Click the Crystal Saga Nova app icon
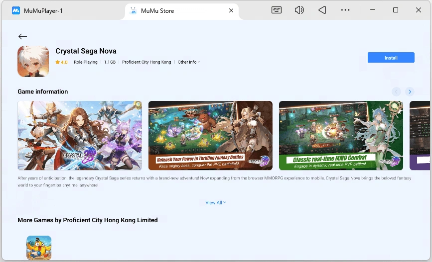The height and width of the screenshot is (262, 432). pyautogui.click(x=33, y=61)
